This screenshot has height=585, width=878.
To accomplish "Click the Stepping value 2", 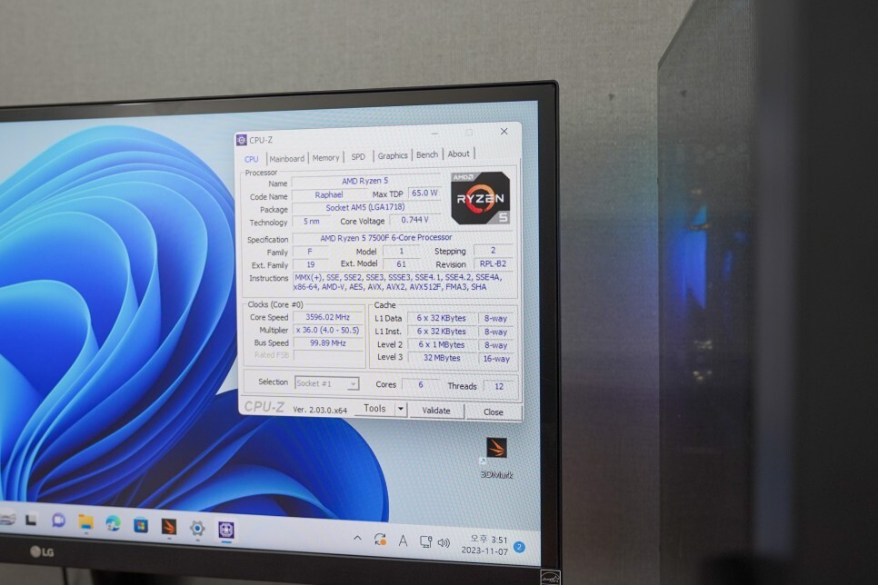I will point(493,250).
